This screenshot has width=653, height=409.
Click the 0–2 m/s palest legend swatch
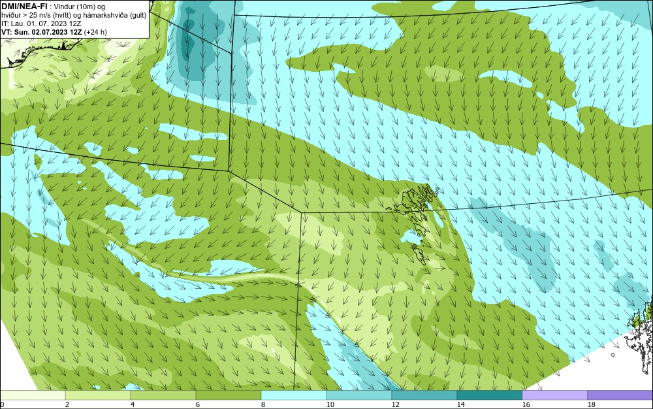tap(33, 395)
